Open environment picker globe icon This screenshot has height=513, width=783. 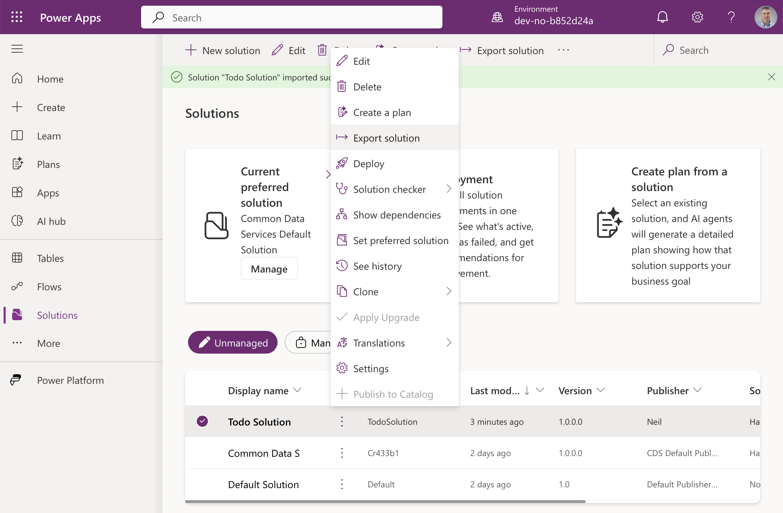click(x=497, y=17)
